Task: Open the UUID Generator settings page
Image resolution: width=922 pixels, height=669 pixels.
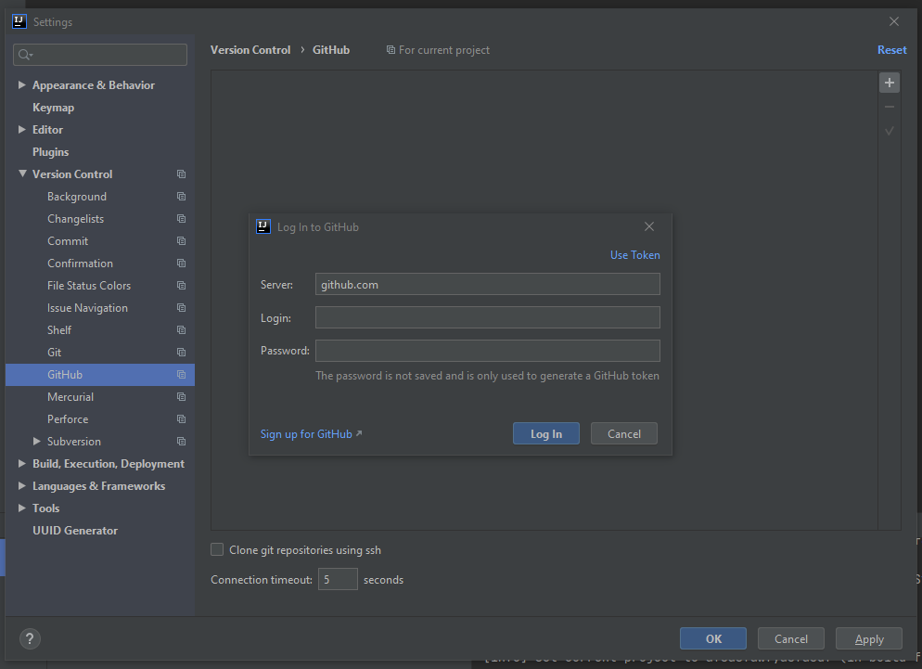Action: tap(75, 531)
